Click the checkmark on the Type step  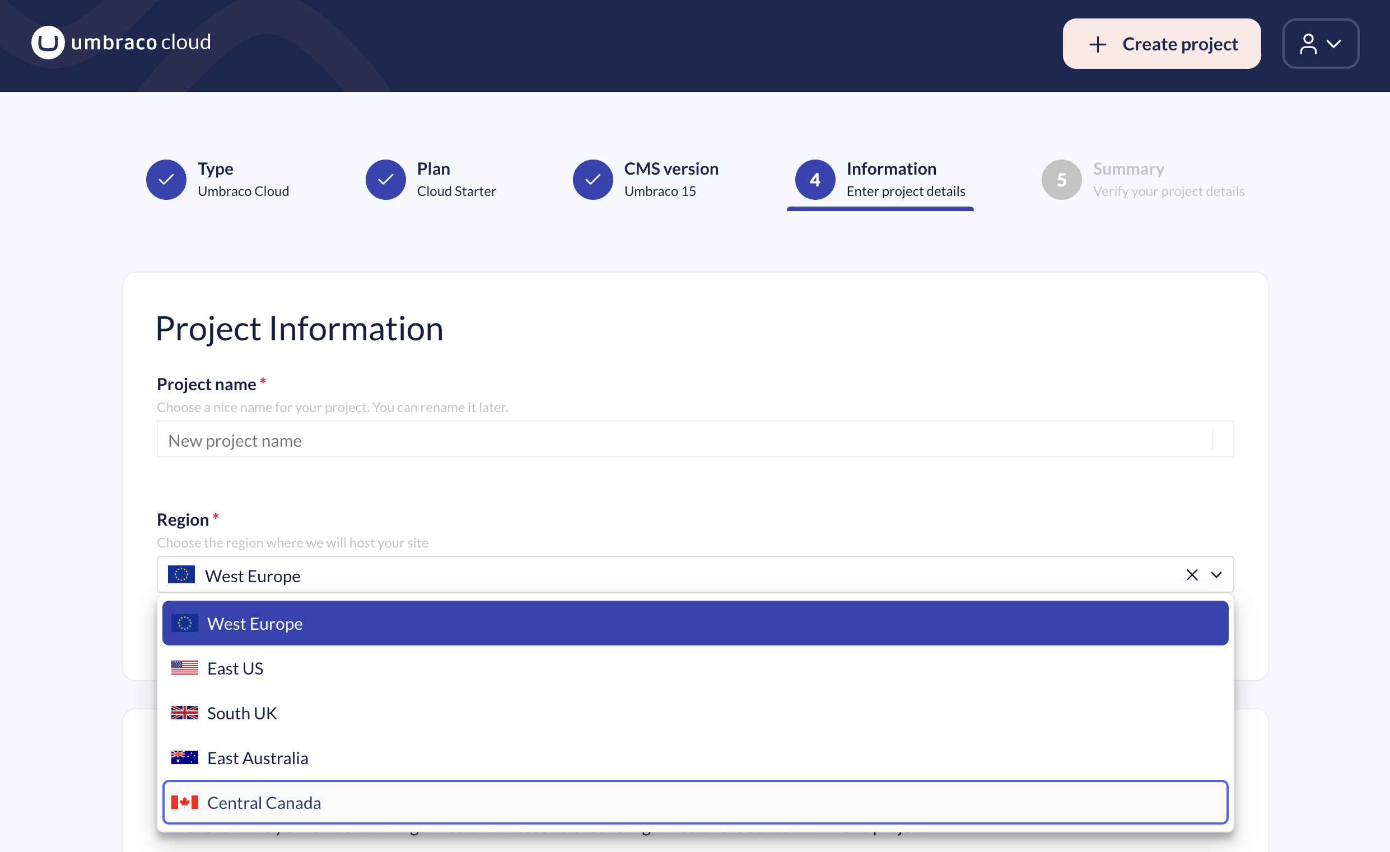[x=166, y=179]
